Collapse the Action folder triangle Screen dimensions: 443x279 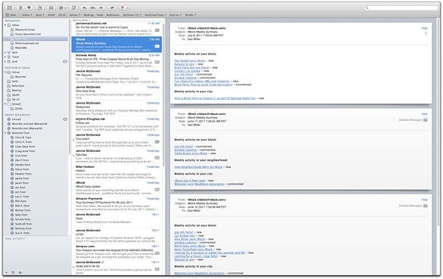[x=5, y=72]
